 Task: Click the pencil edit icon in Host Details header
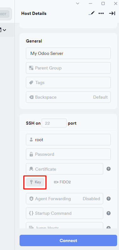(x=92, y=13)
